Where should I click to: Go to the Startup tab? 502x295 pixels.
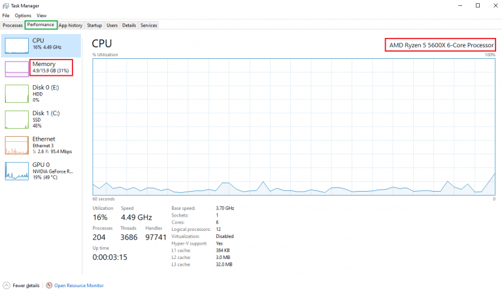[x=95, y=26]
